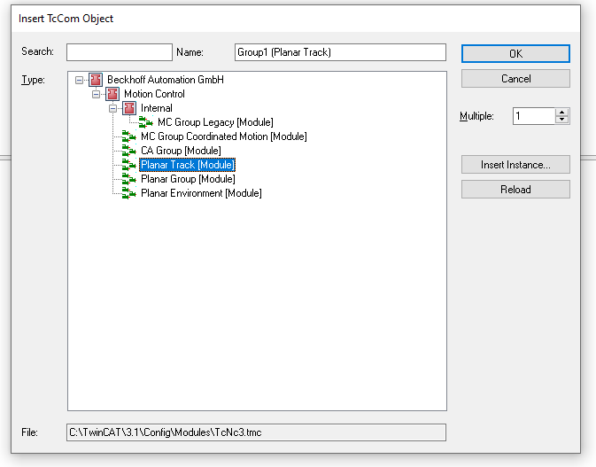Dismiss dialog with Cancel button
The image size is (596, 467).
tap(515, 79)
